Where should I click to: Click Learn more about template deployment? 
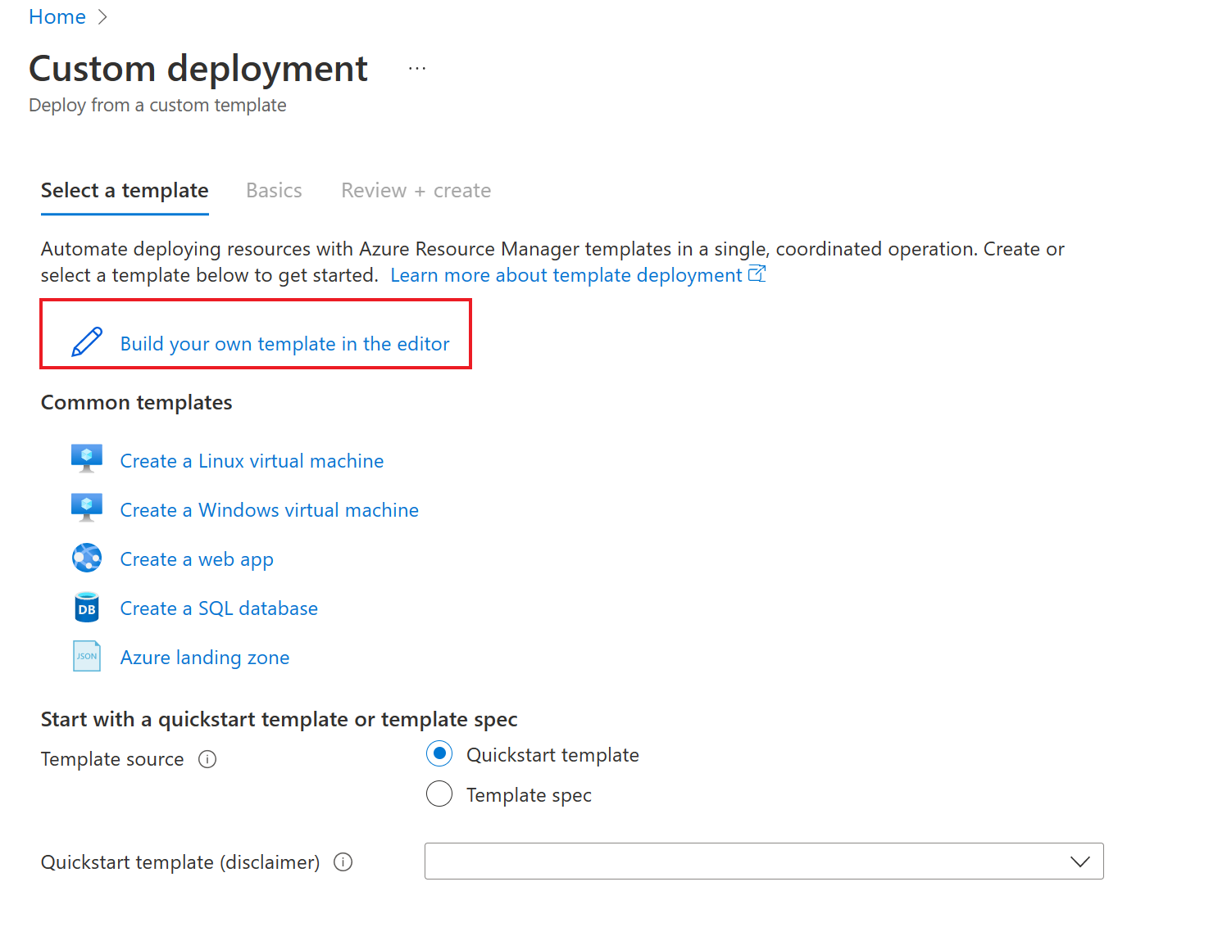[567, 274]
